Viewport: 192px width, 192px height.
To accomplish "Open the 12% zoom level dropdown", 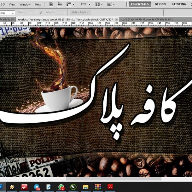I will click(x=85, y=4).
